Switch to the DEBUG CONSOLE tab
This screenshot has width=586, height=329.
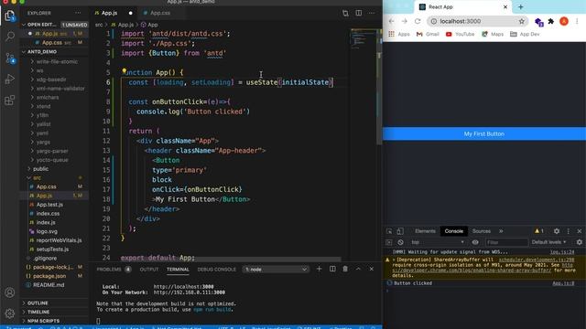pyautogui.click(x=217, y=270)
